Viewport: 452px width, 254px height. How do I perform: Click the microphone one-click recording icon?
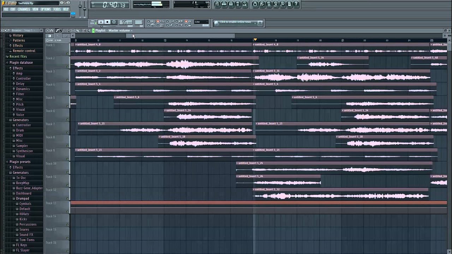[x=282, y=4]
